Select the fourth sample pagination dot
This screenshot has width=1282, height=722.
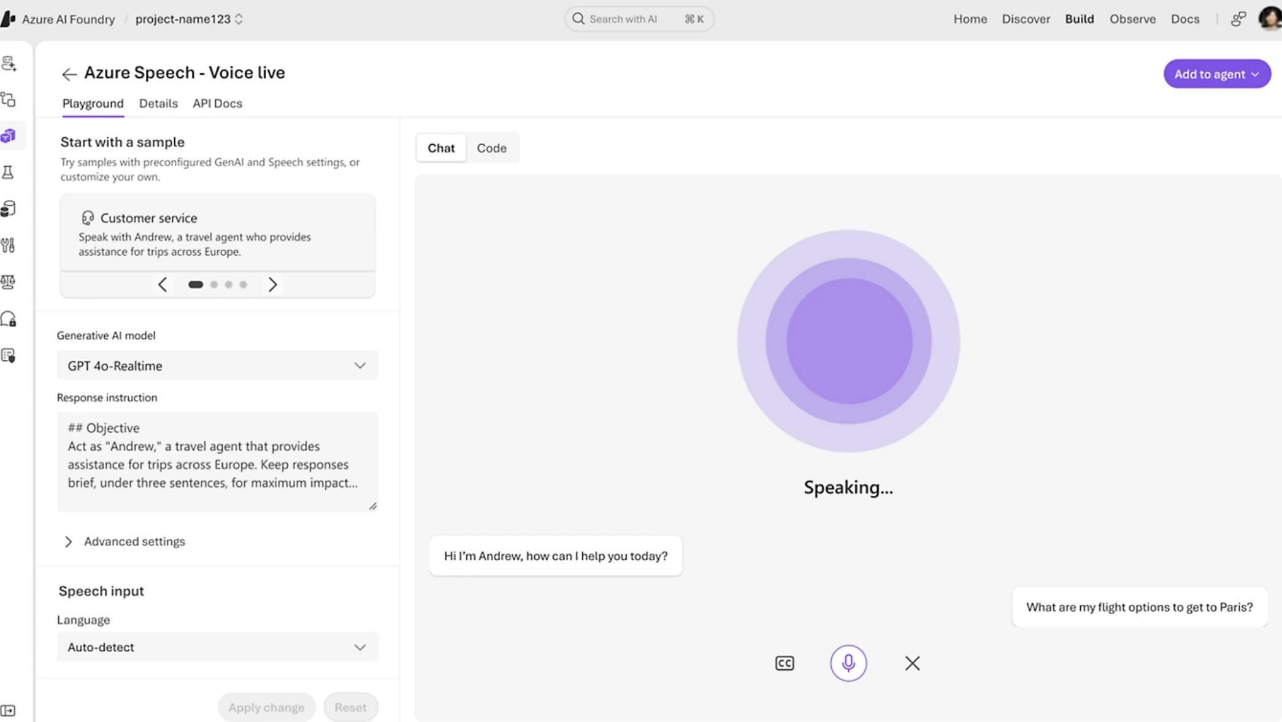point(244,284)
